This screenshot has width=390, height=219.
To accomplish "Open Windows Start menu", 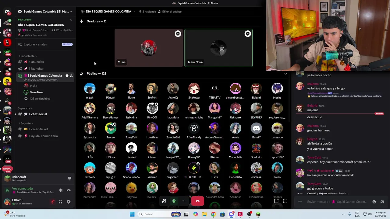I will [132, 214].
